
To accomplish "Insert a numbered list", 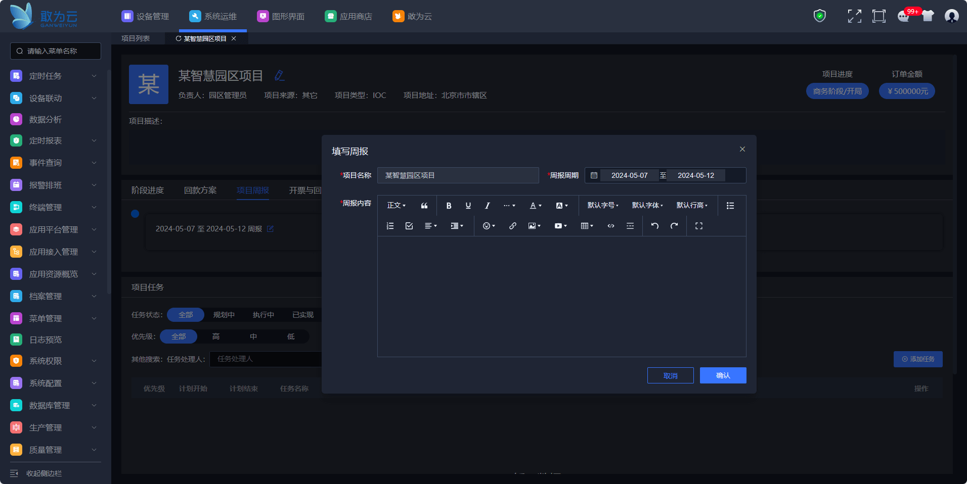I will [390, 226].
